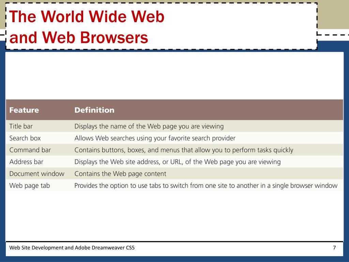The image size is (349, 262).
Task: Select 'Allows Web searches' definition text
Action: 155,138
